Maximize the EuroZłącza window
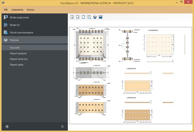 coord(181,2)
